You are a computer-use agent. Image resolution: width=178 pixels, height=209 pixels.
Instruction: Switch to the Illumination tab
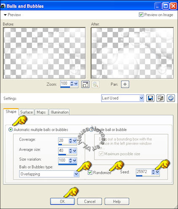[59, 112]
